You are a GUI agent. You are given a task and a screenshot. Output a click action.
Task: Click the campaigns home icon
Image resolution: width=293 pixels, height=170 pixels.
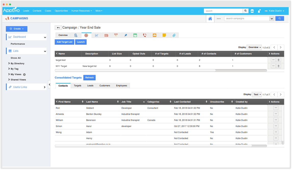click(x=210, y=19)
